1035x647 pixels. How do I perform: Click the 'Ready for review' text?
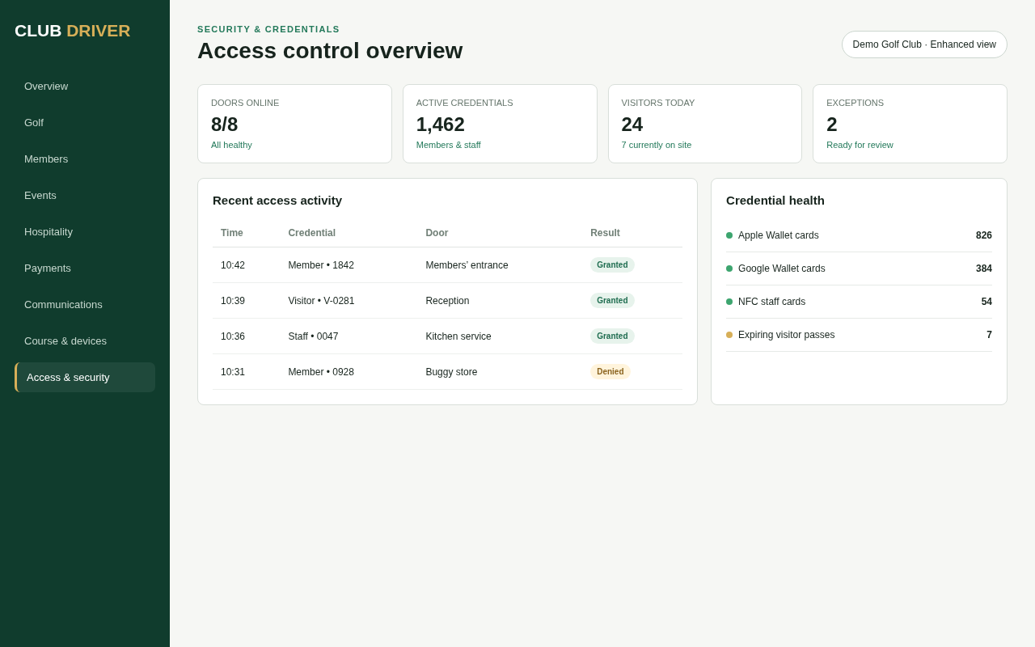[x=860, y=145]
